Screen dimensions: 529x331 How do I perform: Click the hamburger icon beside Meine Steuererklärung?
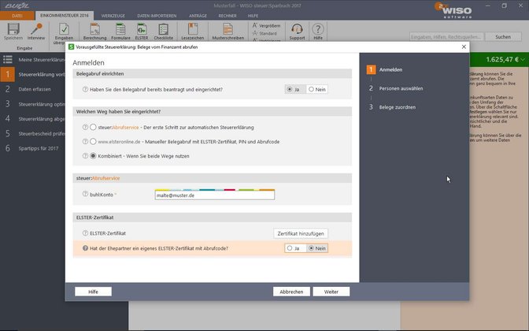click(x=7, y=59)
